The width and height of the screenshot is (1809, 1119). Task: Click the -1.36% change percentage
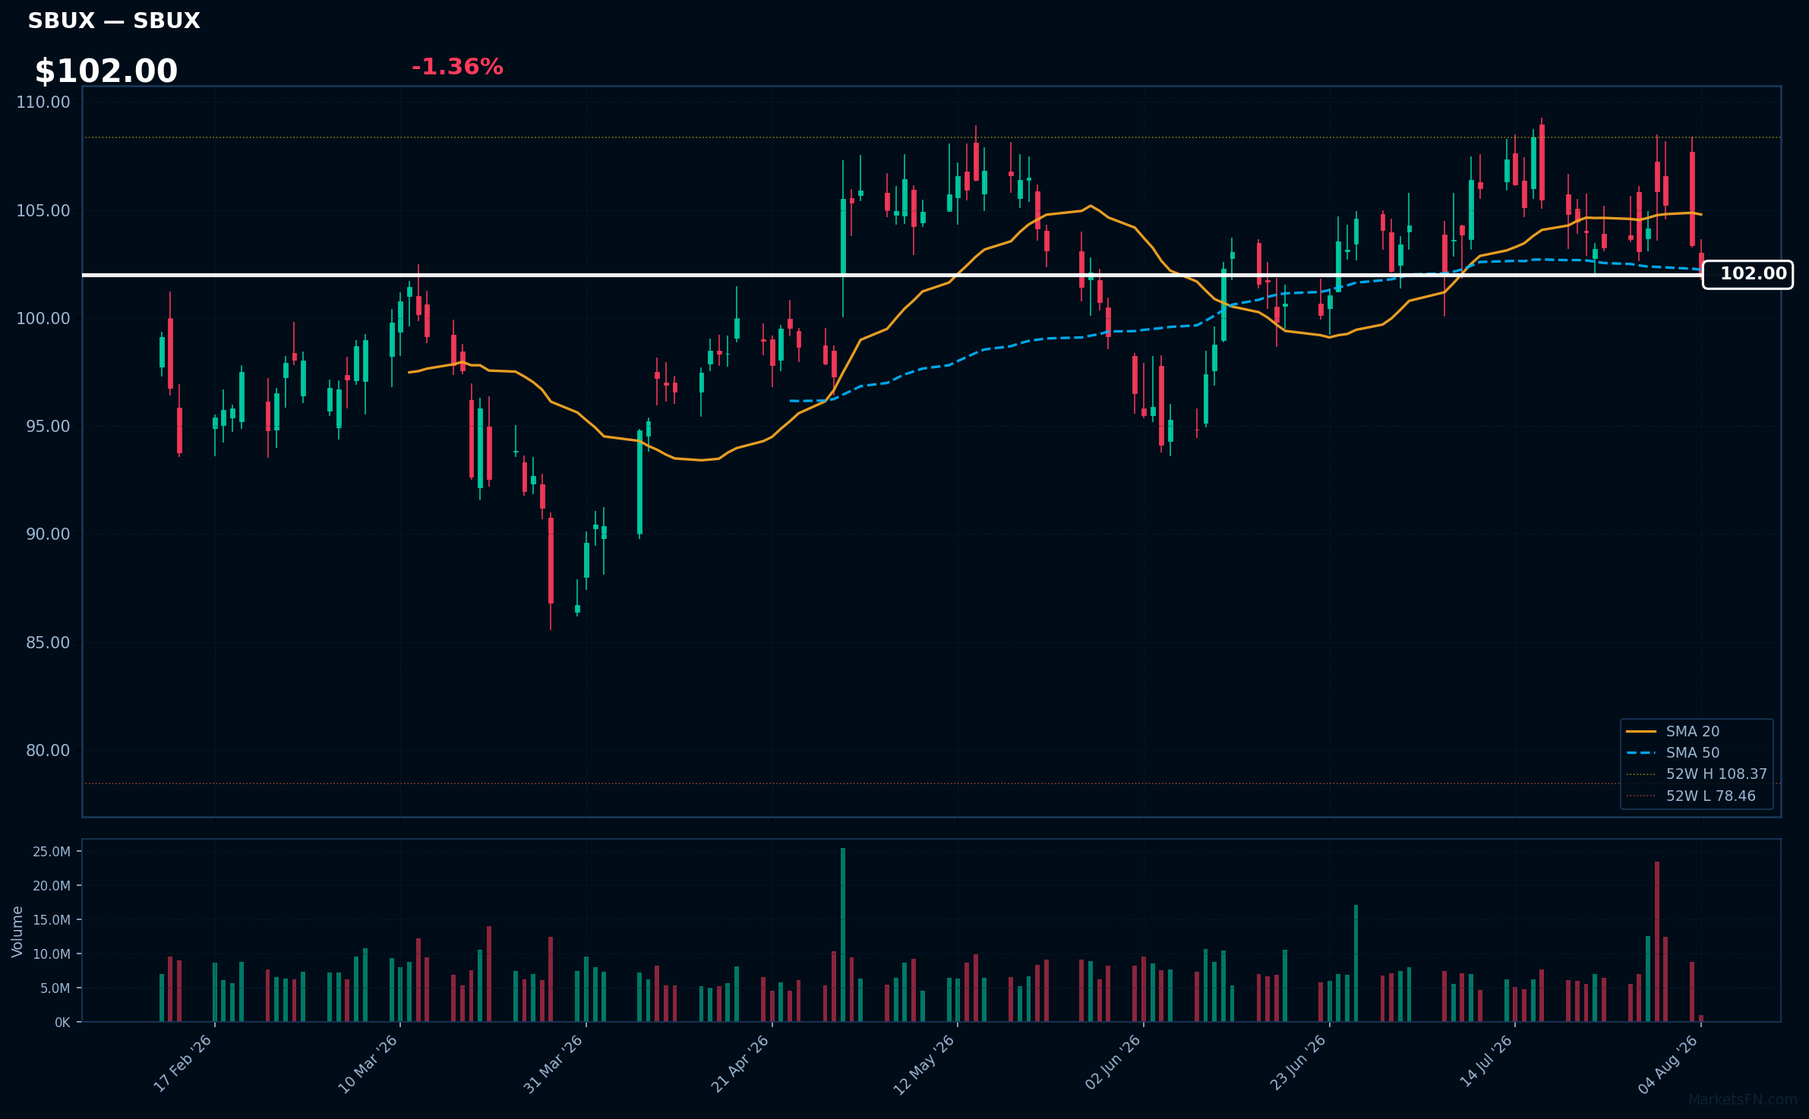coord(457,67)
